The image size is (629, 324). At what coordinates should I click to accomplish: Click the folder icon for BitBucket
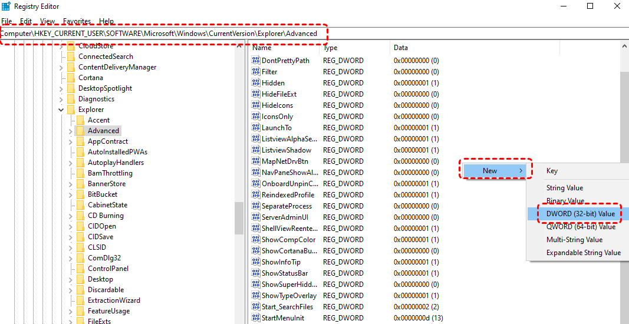pyautogui.click(x=80, y=194)
